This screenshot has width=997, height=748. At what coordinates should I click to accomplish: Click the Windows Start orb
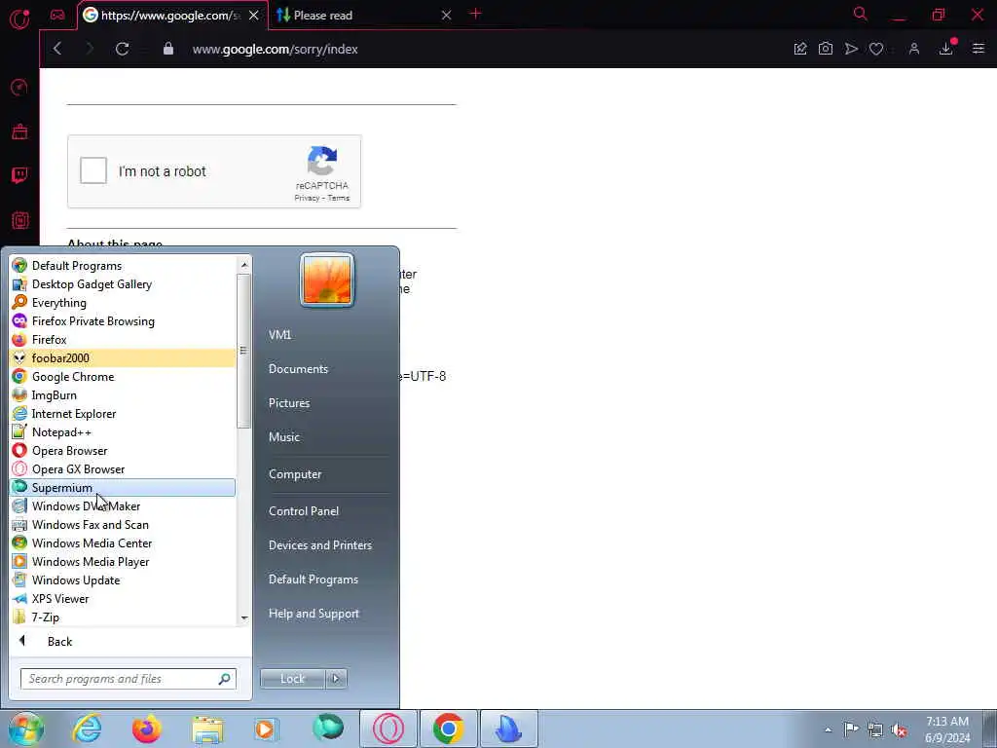tap(26, 729)
